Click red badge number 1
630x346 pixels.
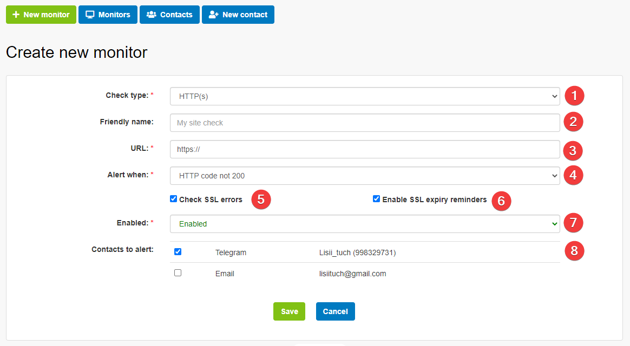click(574, 96)
